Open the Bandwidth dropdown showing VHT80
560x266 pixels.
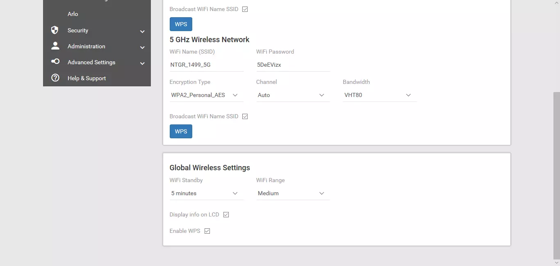point(380,95)
